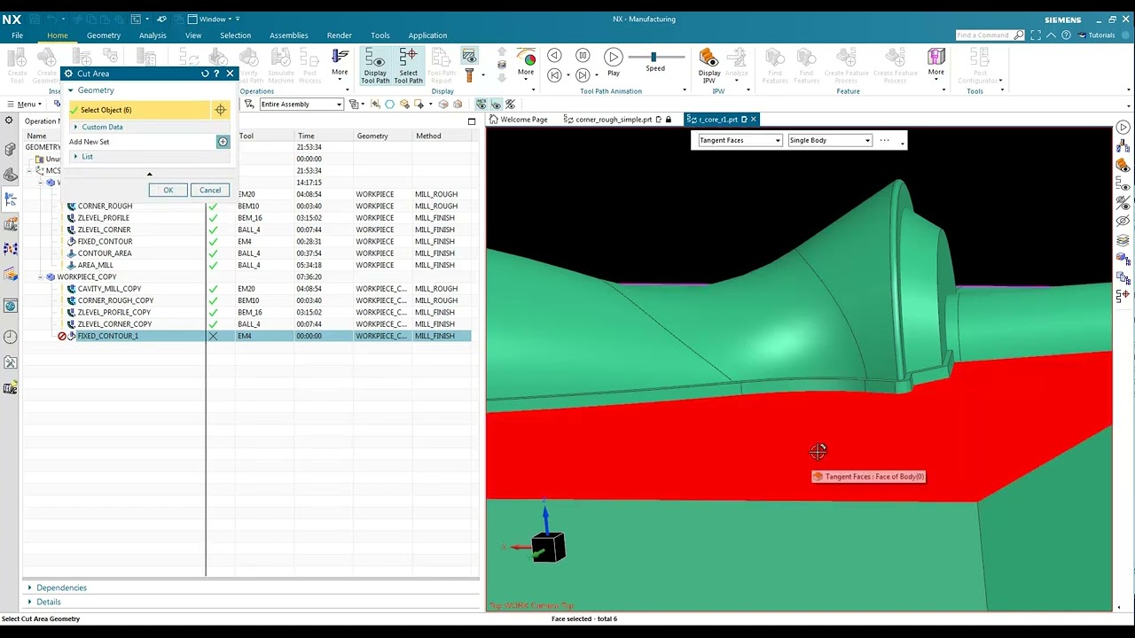This screenshot has width=1135, height=638.
Task: Close the Cut Area dialog
Action: [x=230, y=74]
